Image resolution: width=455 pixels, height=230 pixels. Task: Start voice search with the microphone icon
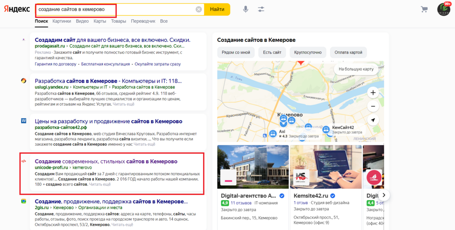pyautogui.click(x=245, y=9)
